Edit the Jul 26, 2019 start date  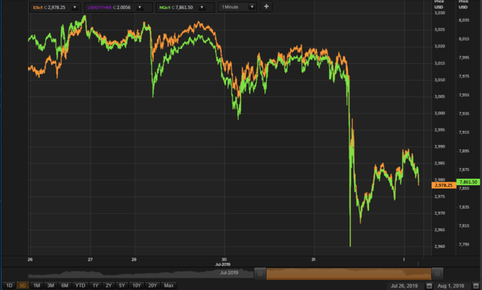(404, 285)
